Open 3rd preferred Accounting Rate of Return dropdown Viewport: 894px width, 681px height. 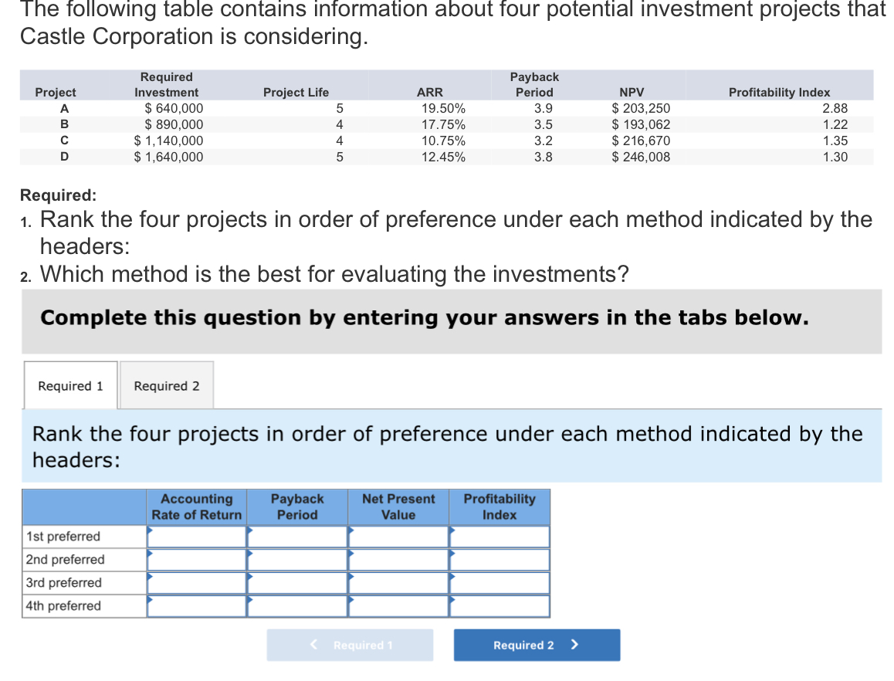click(195, 582)
